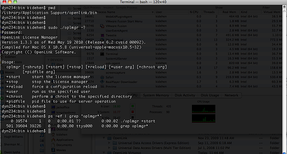Collapse the DEVICES section in Finder sidebar

48,60
